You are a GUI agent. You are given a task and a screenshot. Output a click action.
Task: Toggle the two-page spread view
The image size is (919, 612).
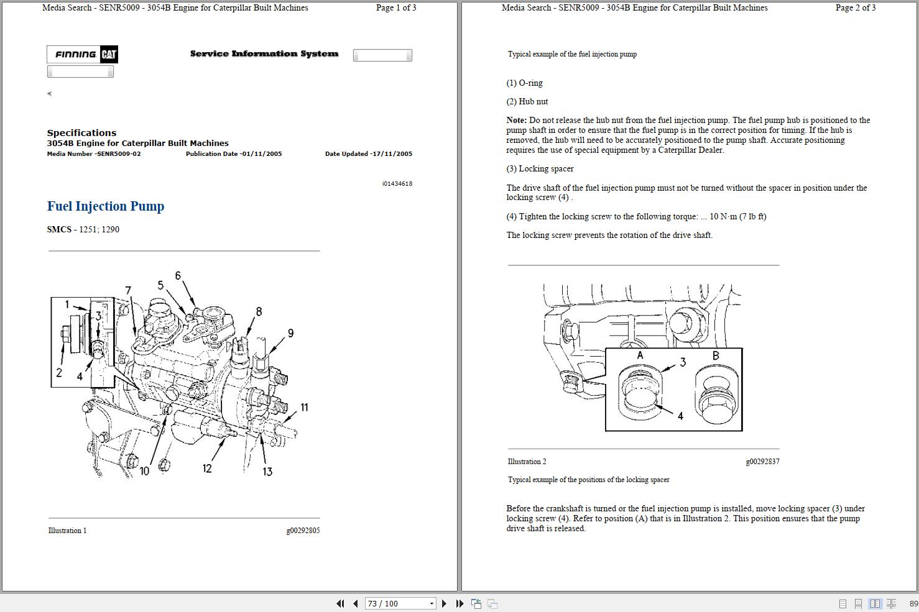point(875,603)
